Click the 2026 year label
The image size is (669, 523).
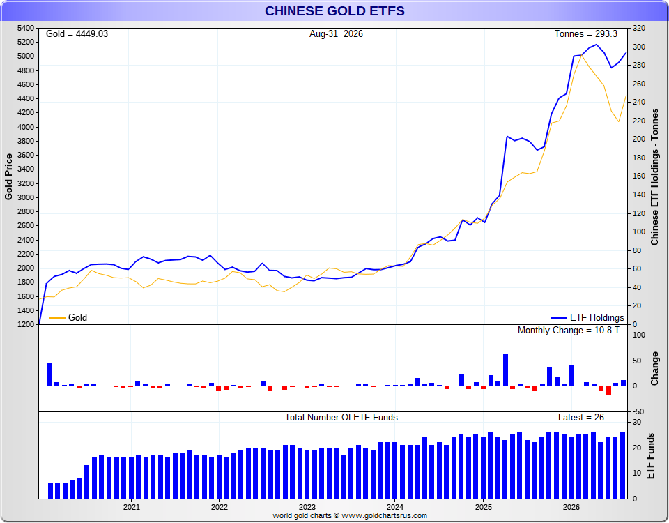tap(571, 507)
